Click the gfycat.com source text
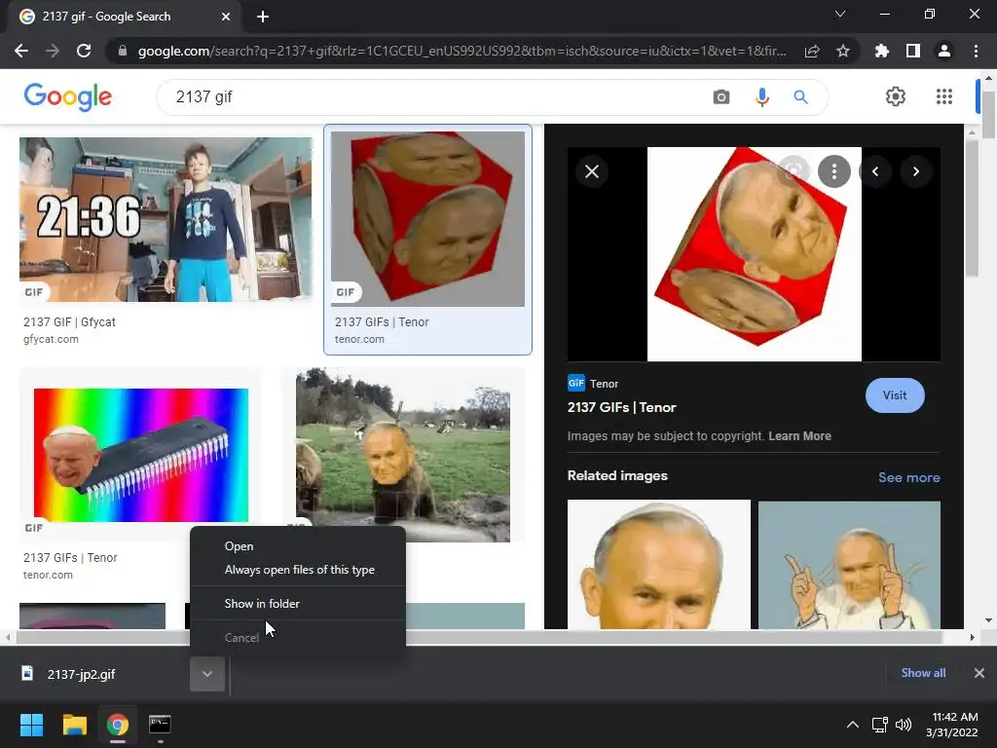The height and width of the screenshot is (748, 997). click(x=51, y=339)
